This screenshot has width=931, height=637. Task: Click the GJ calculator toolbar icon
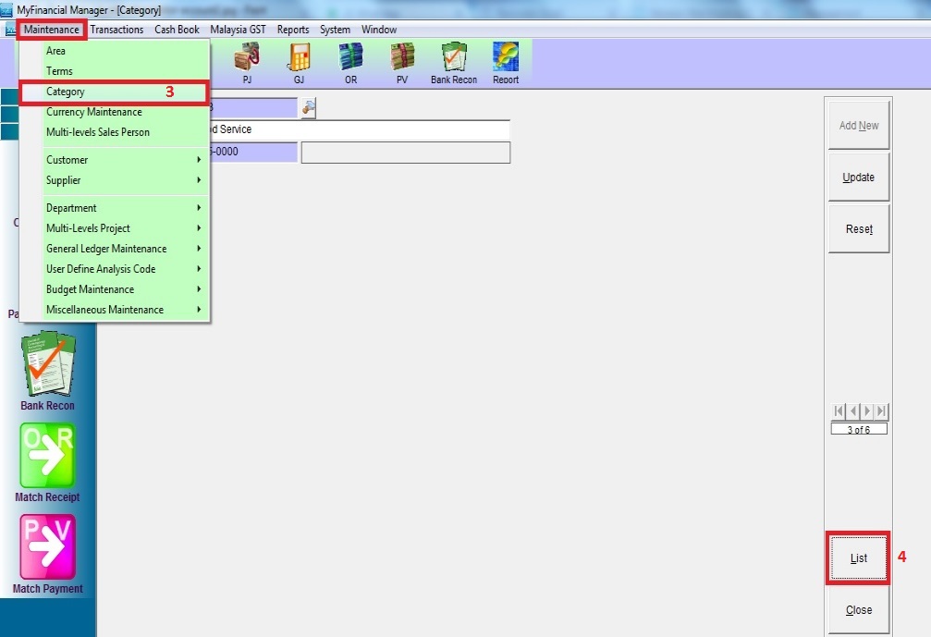pyautogui.click(x=299, y=61)
